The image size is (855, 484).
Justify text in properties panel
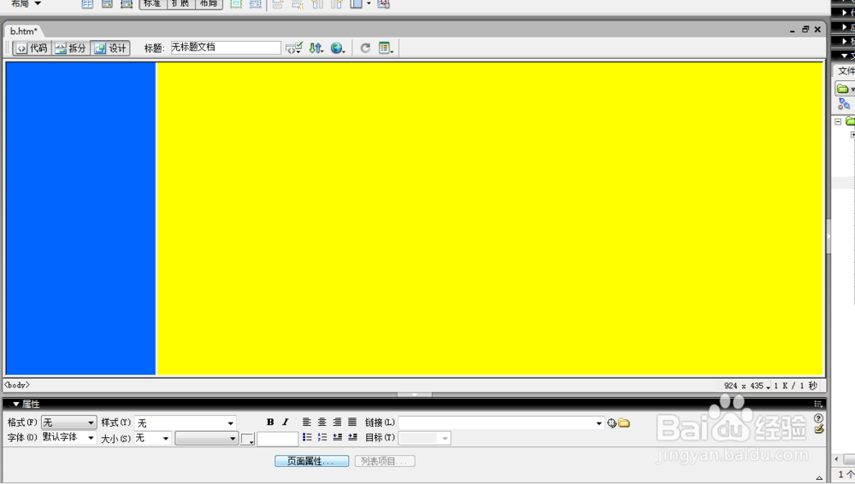click(353, 422)
